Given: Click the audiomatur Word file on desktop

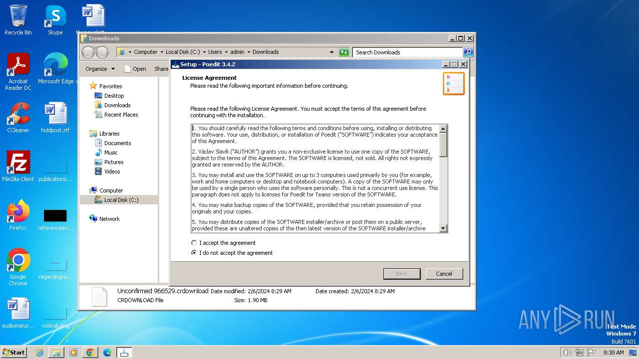Looking at the screenshot, I should [18, 314].
